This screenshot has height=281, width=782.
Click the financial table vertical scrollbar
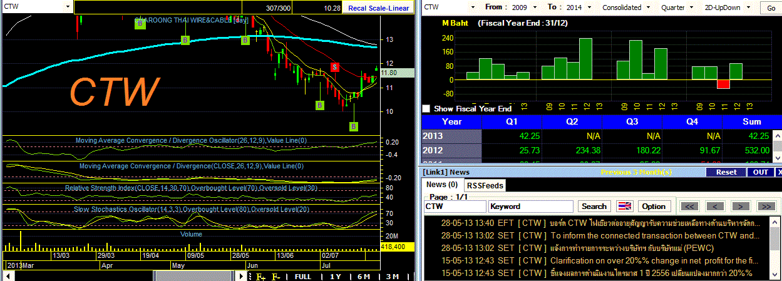tap(777, 147)
